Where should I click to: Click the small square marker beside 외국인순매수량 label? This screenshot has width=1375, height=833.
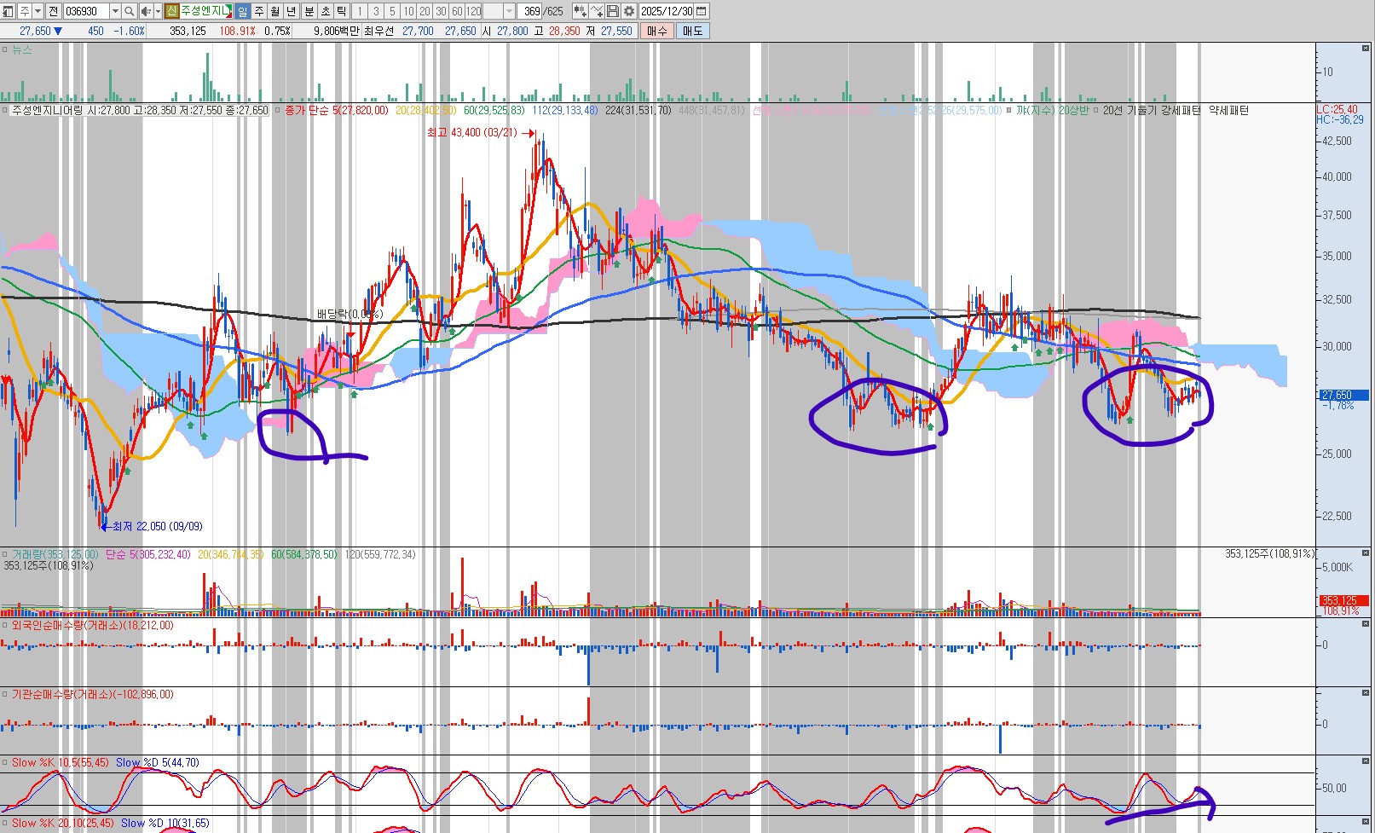[x=5, y=625]
